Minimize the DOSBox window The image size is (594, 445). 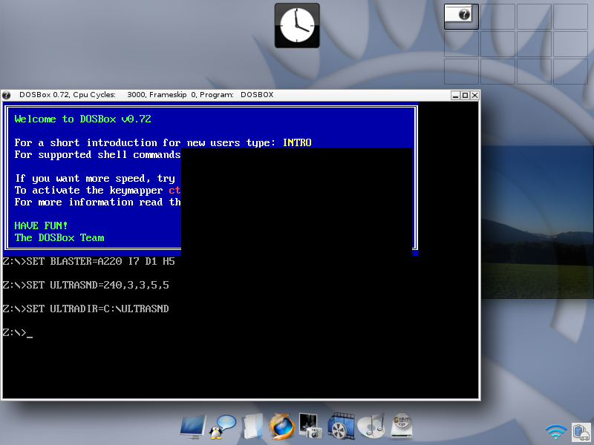click(456, 96)
